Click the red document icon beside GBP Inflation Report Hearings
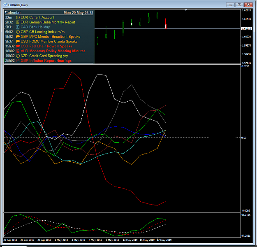 point(18,61)
